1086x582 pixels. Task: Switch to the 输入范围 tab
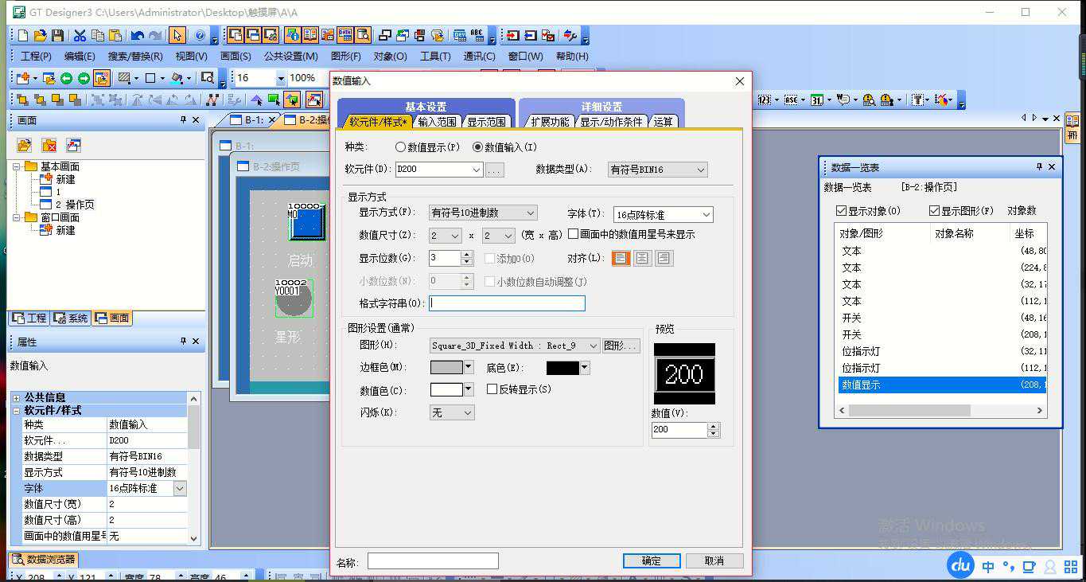coord(437,122)
